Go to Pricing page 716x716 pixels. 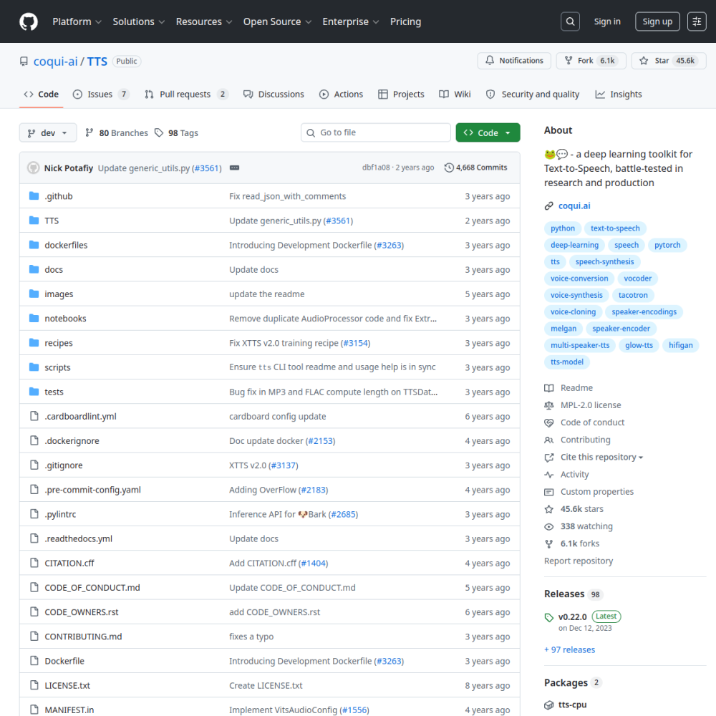[x=405, y=21]
